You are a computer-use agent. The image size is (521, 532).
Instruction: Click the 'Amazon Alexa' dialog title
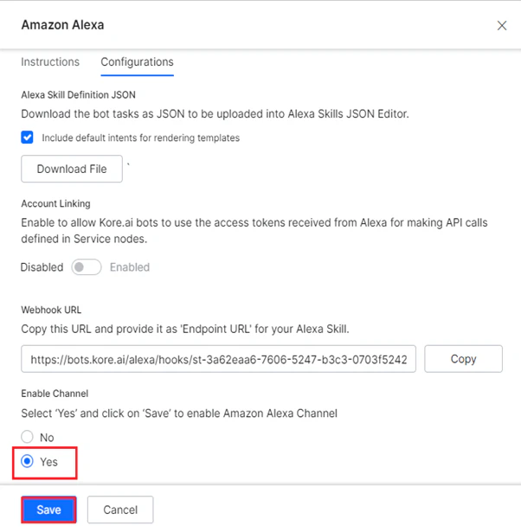[63, 25]
